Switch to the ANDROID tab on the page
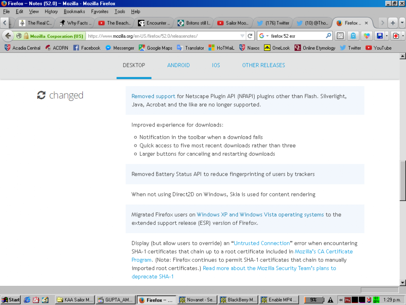Viewport: 406px width, 305px height. [x=178, y=65]
